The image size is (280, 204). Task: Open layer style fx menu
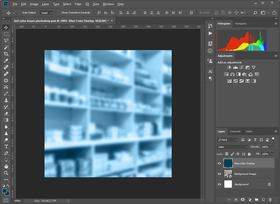(236, 199)
